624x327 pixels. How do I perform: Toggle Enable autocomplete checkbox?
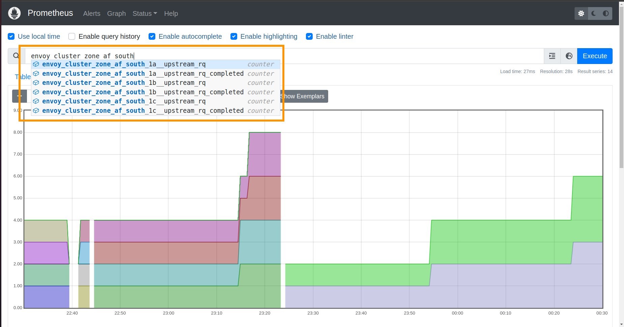[152, 36]
